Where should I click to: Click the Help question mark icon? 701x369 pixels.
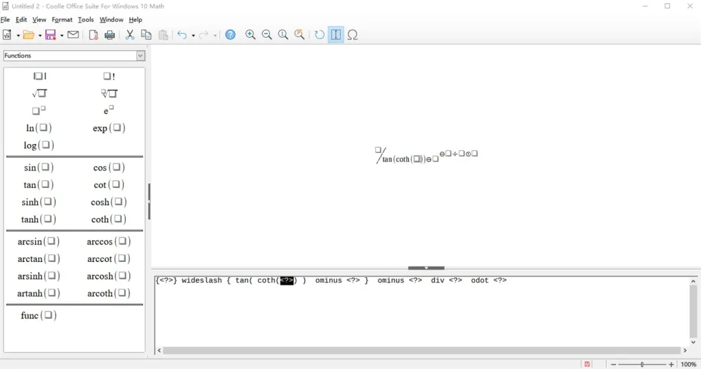tap(230, 35)
